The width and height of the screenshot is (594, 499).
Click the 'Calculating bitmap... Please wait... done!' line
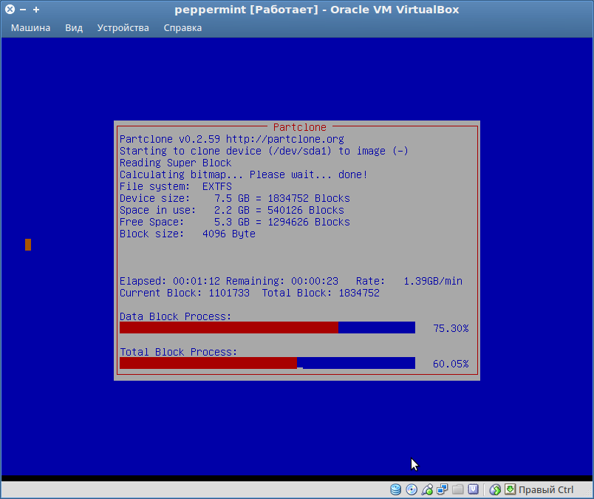pos(244,174)
